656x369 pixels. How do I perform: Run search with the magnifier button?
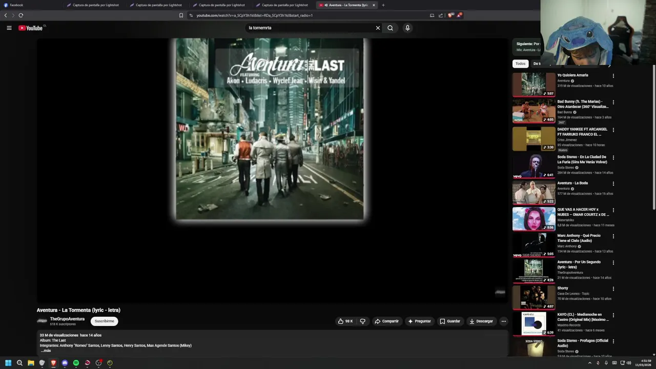pyautogui.click(x=390, y=28)
